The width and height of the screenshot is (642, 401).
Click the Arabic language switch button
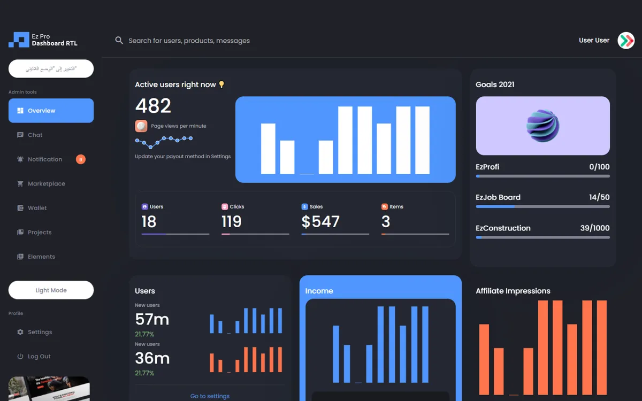51,69
